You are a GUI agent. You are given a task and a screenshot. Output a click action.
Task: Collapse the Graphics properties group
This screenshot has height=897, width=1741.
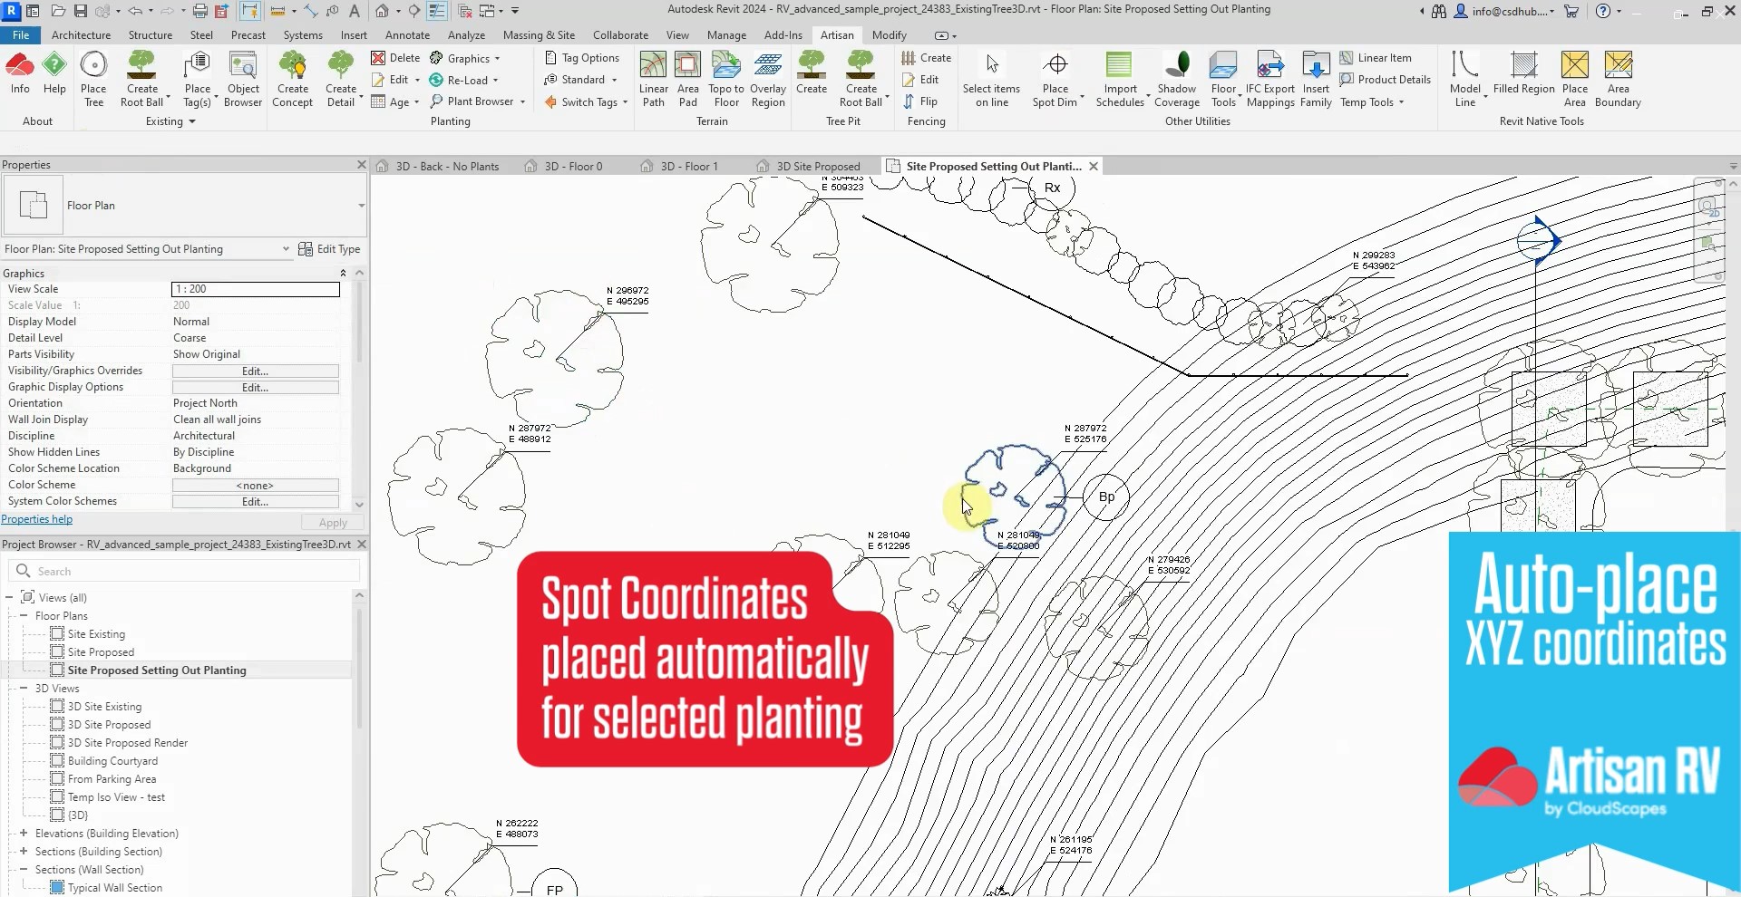click(343, 273)
